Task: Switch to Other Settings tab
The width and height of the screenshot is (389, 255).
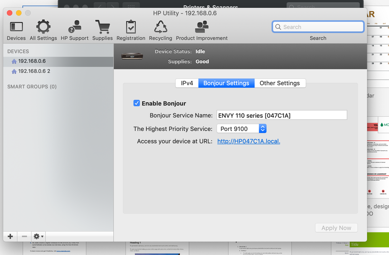Action: point(280,83)
